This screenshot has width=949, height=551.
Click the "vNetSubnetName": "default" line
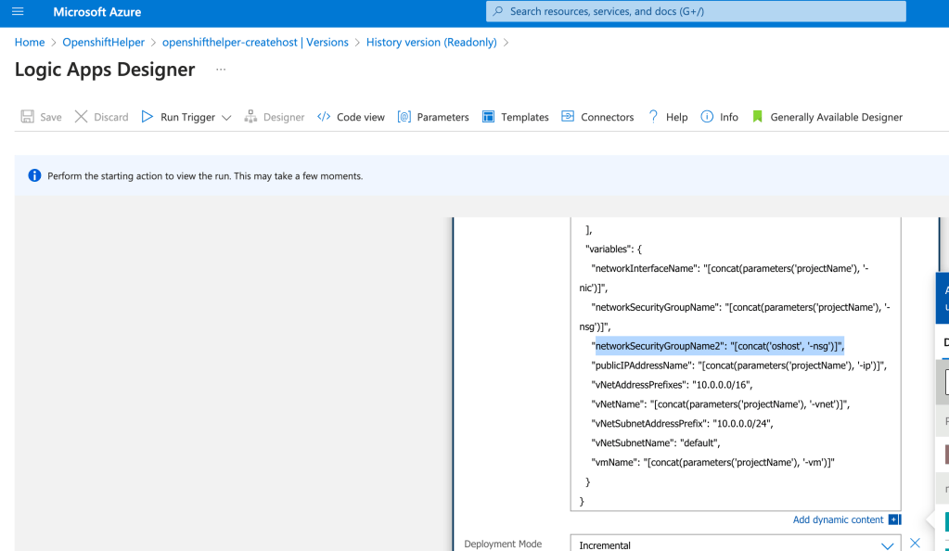[656, 442]
